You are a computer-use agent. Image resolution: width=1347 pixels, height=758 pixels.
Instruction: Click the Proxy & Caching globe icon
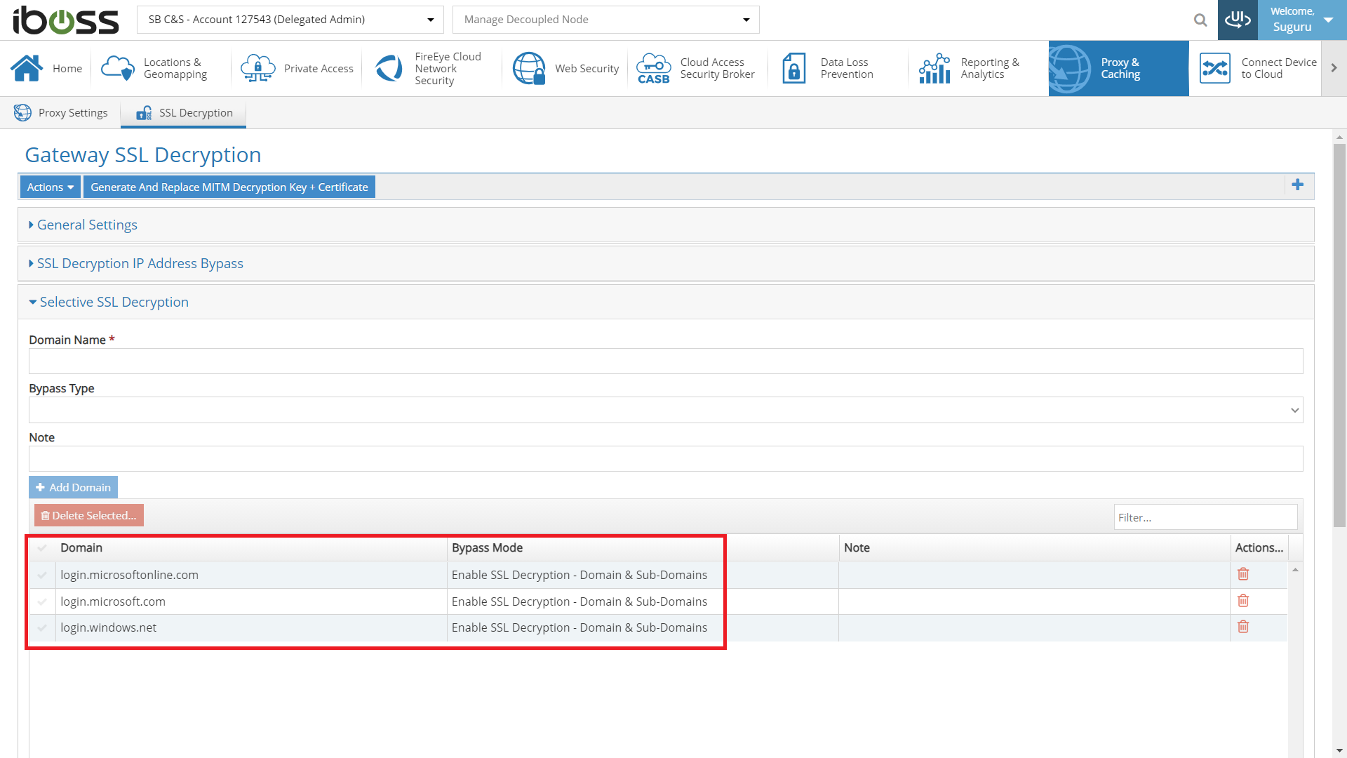pyautogui.click(x=1069, y=68)
